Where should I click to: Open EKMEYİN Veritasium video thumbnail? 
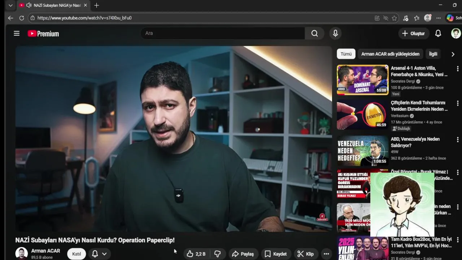pos(362,114)
